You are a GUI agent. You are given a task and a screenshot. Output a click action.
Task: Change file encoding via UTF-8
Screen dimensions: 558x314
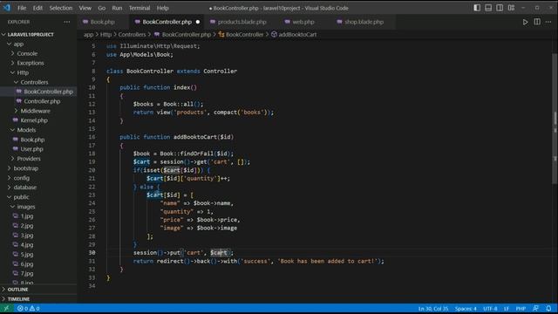point(490,309)
